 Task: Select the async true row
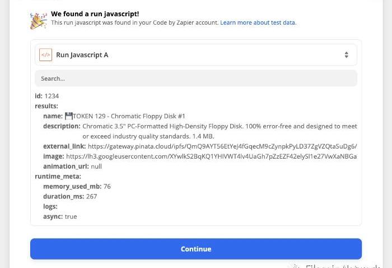point(60,216)
